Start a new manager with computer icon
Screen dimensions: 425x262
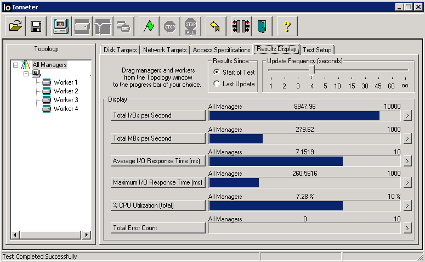point(61,26)
